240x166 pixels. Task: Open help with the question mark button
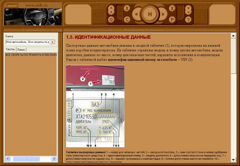coord(188,20)
